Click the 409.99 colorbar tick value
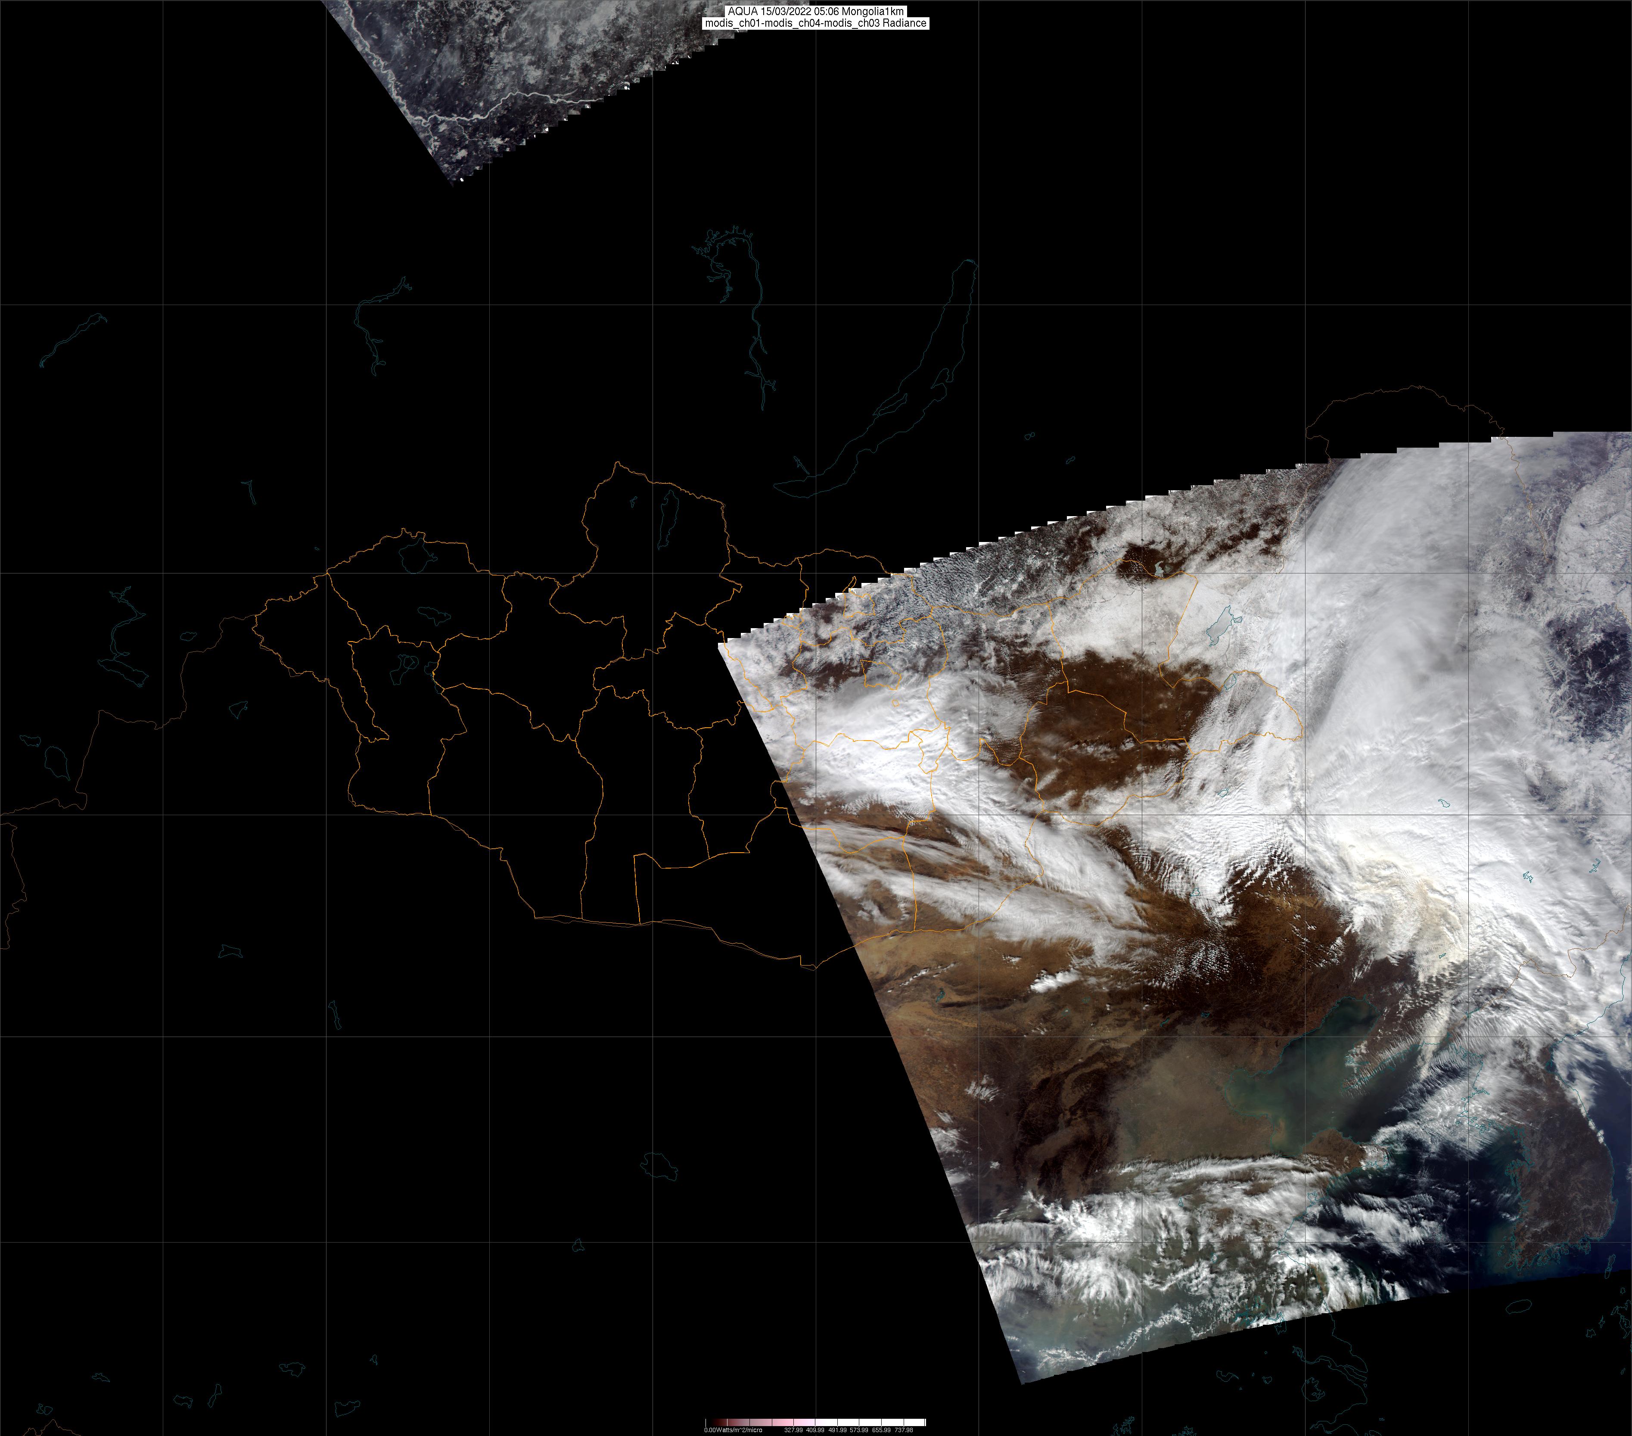The width and height of the screenshot is (1632, 1436). [x=815, y=1430]
